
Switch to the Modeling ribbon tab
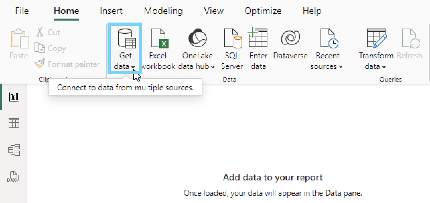163,11
